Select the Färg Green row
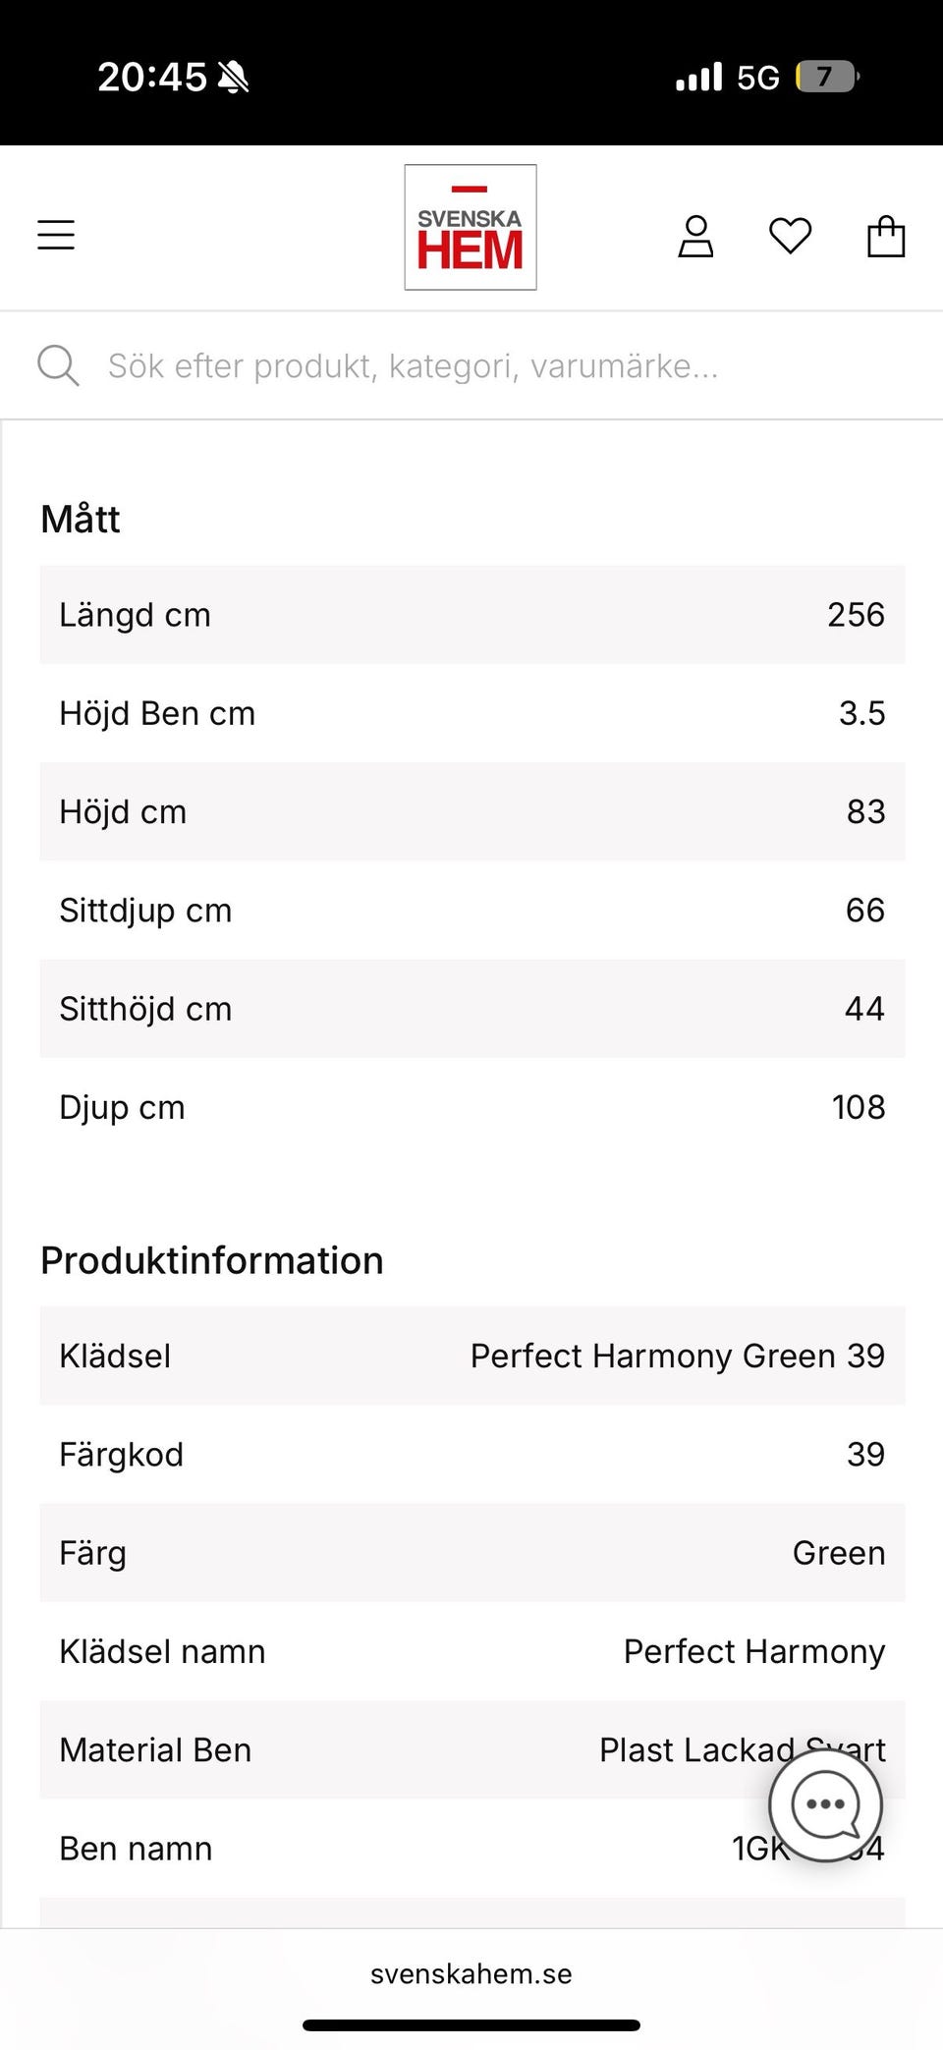Viewport: 943px width, 2050px height. pyautogui.click(x=471, y=1553)
